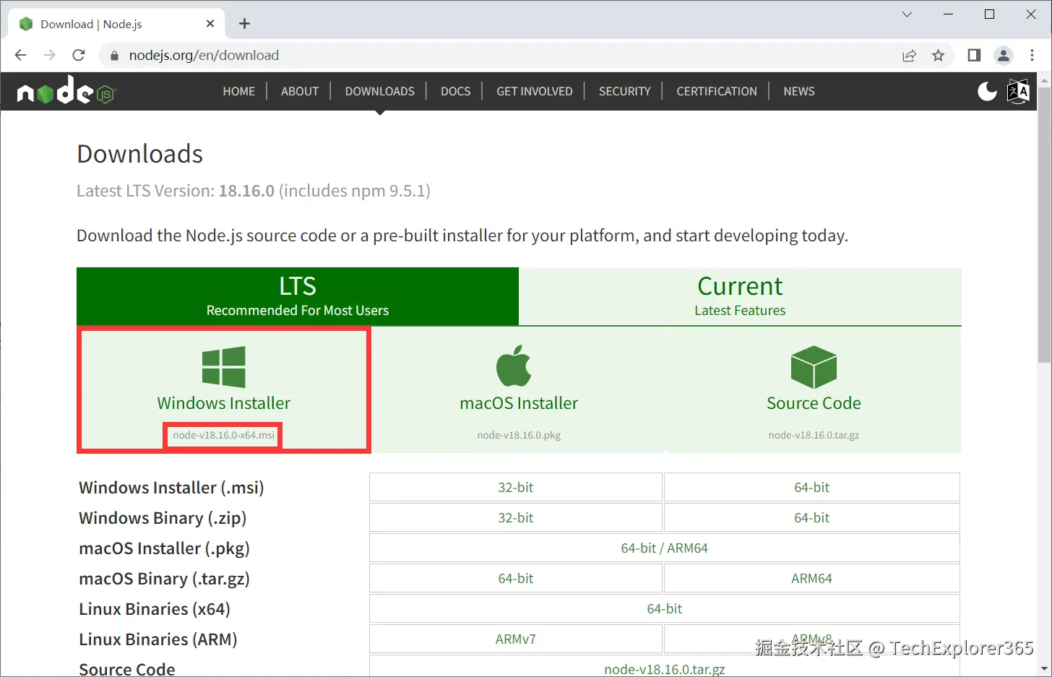Open the ABOUT nav item

click(300, 91)
